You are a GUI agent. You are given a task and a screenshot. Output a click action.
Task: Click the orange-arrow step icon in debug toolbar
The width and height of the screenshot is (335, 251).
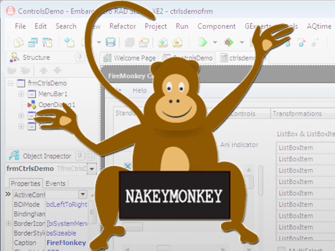pos(301,42)
